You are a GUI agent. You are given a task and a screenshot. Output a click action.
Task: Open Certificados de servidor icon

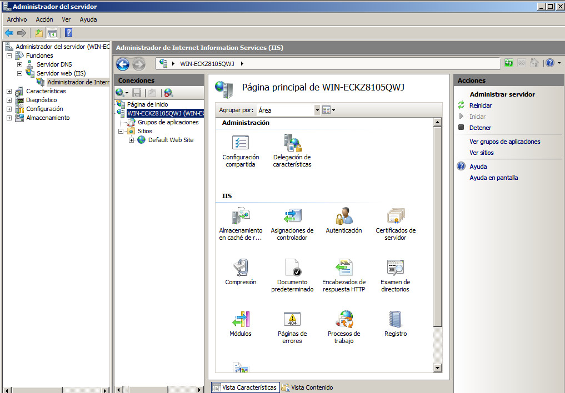tap(396, 216)
